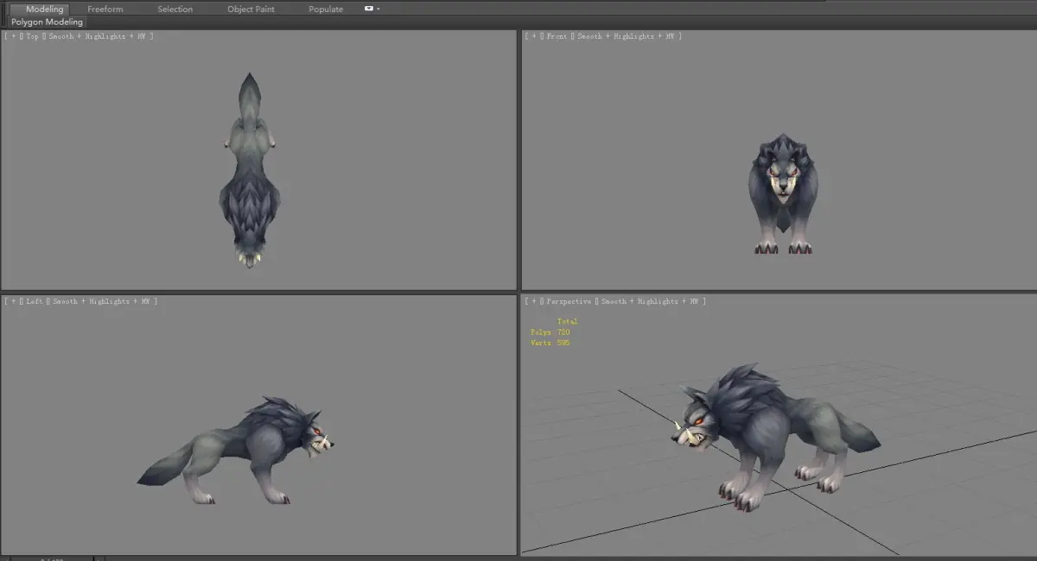Open the Top viewport plus menu
Screen dimensions: 1037x561
pyautogui.click(x=14, y=36)
